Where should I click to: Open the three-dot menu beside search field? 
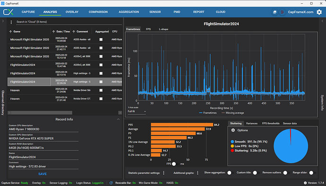pos(11,22)
